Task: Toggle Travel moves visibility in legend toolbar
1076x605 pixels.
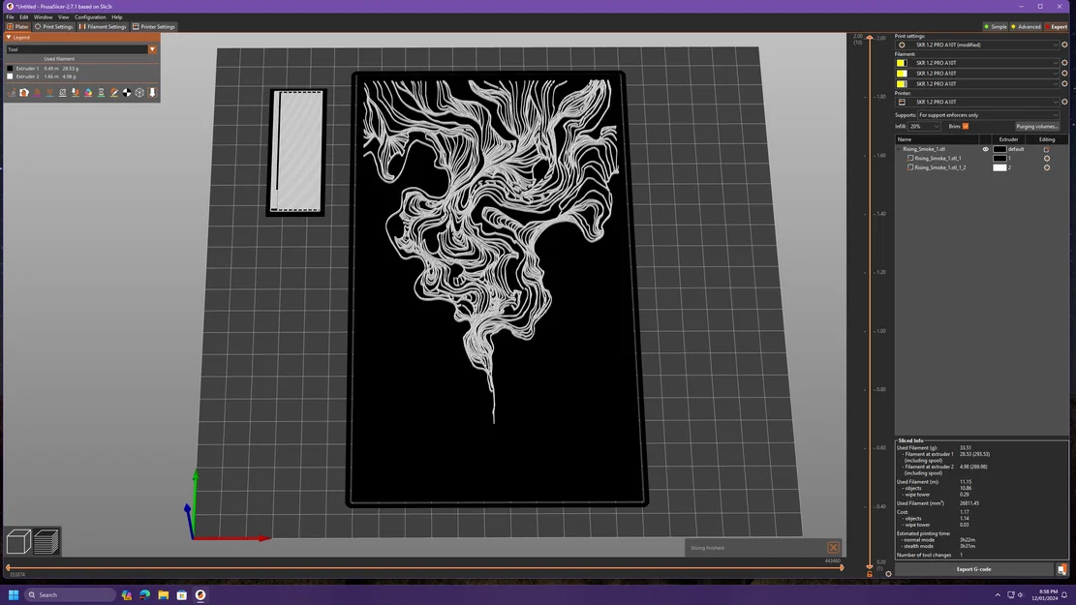Action: [x=11, y=93]
